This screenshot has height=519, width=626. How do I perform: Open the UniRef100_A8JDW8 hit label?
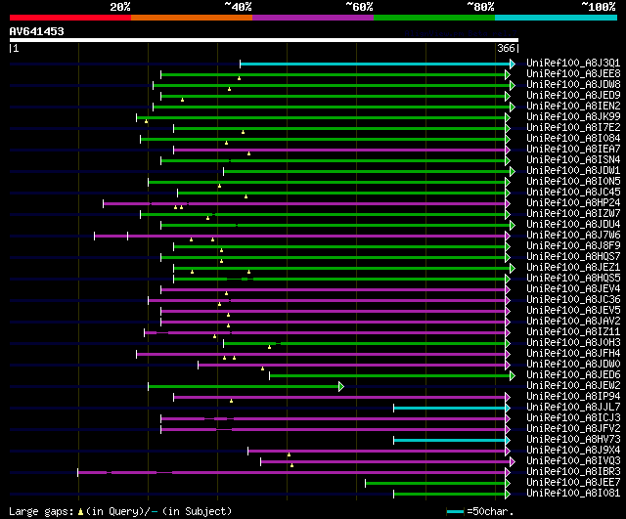click(573, 85)
